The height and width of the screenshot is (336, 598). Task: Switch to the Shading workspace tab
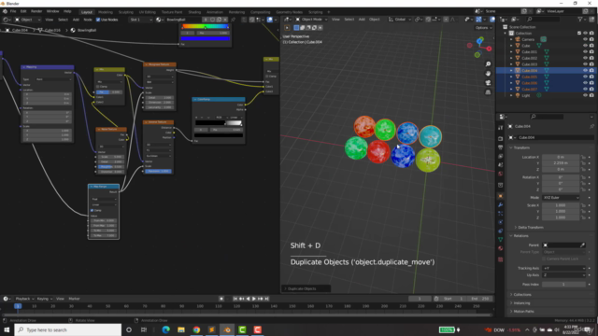click(x=194, y=12)
